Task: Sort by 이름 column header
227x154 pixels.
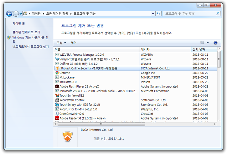Action: coord(96,49)
